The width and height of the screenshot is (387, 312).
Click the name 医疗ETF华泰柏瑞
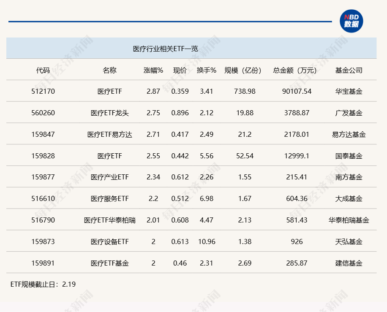click(x=109, y=220)
